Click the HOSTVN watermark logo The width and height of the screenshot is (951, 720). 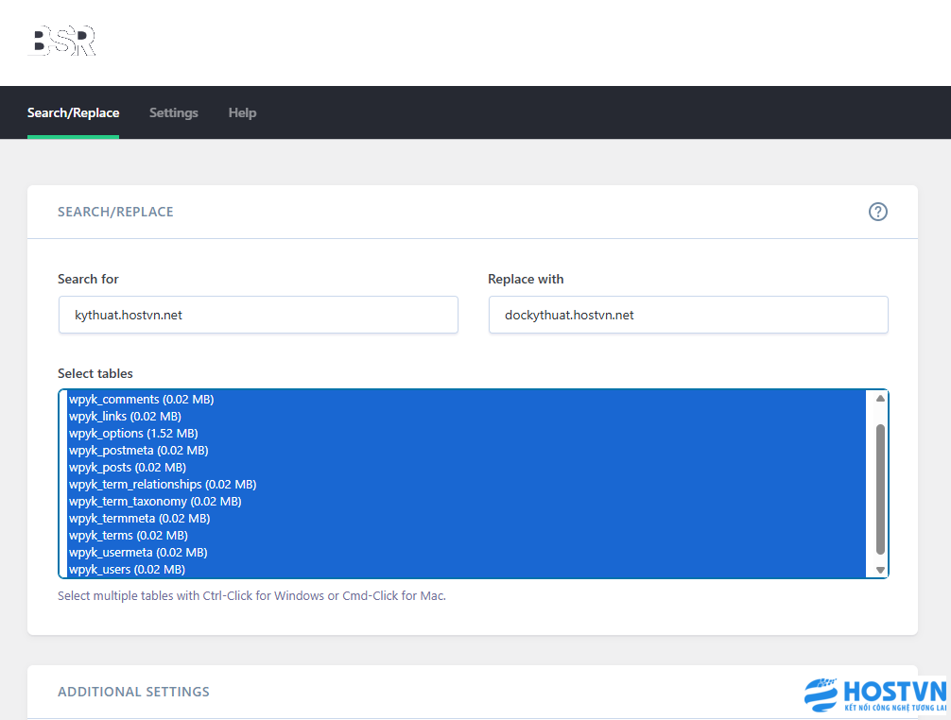pyautogui.click(x=875, y=695)
